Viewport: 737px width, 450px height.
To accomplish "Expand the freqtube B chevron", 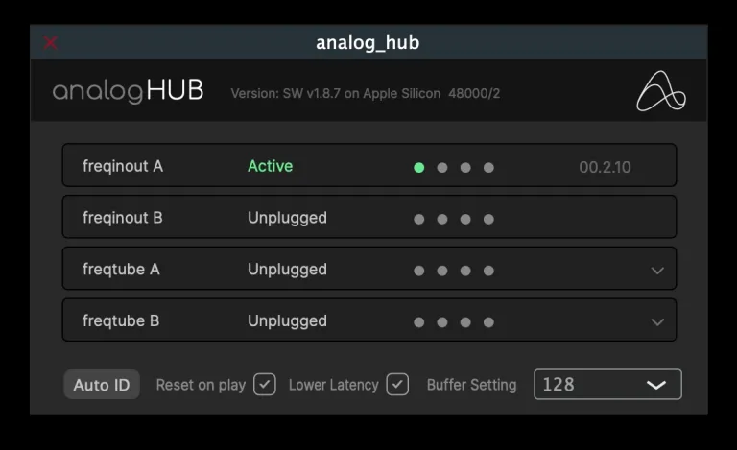I will pyautogui.click(x=657, y=322).
